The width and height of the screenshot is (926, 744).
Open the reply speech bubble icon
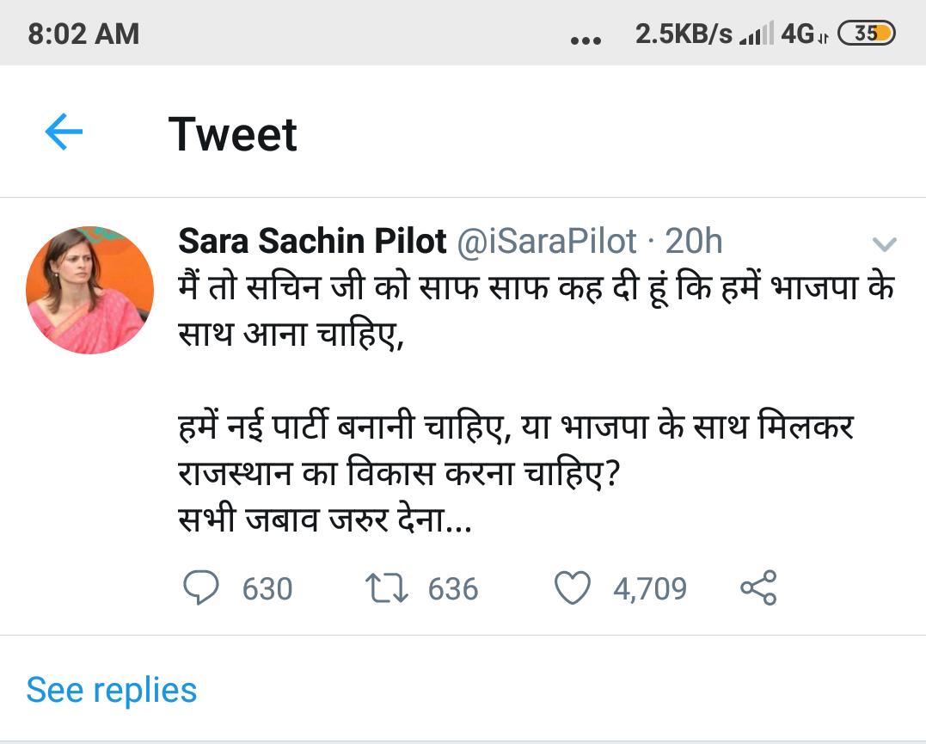coord(203,588)
